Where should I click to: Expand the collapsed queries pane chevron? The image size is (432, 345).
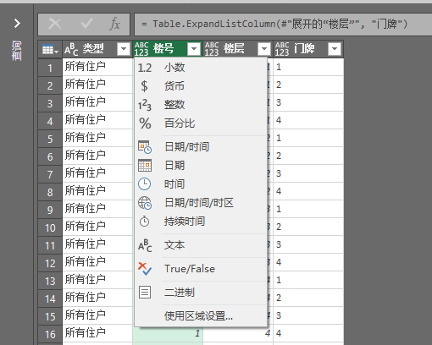point(17,23)
